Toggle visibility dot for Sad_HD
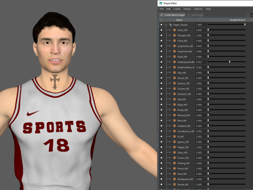 click(161, 99)
